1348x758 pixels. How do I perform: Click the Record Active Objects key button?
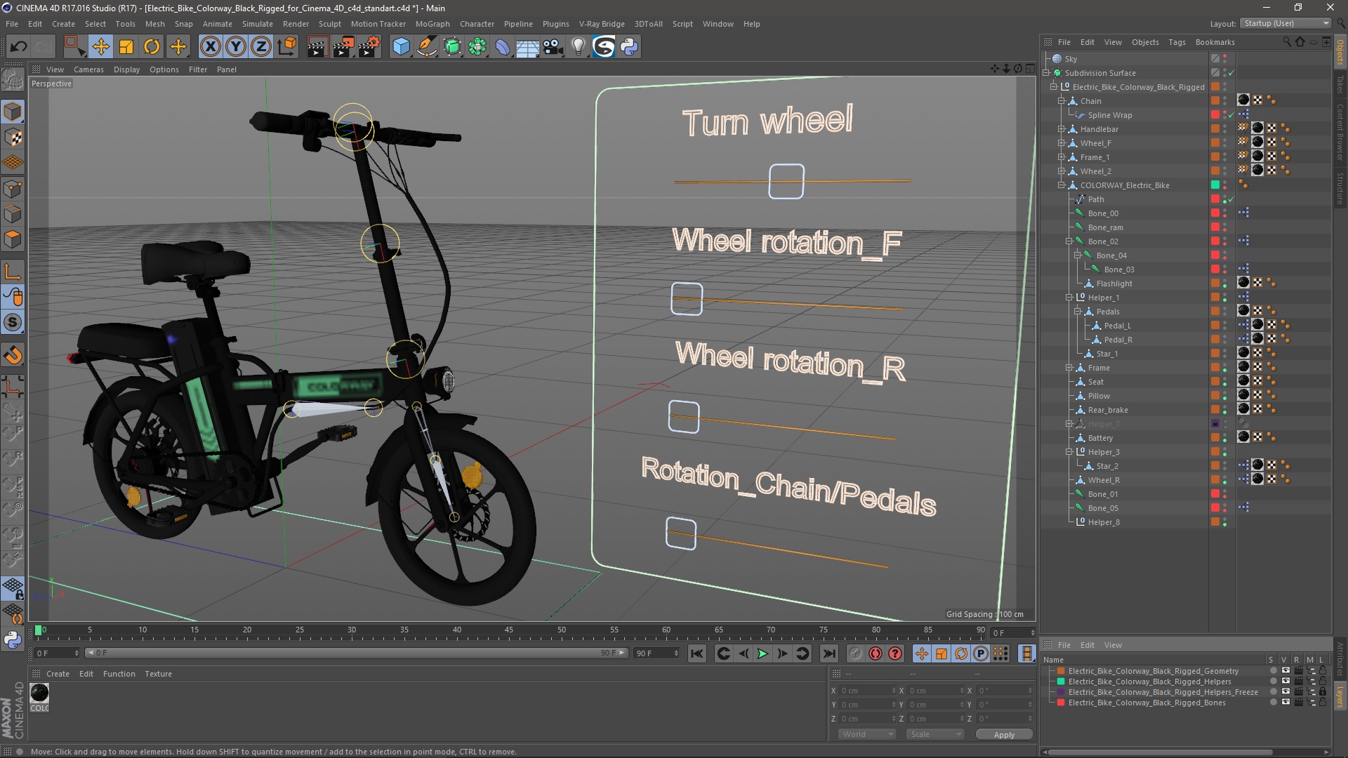pos(855,653)
